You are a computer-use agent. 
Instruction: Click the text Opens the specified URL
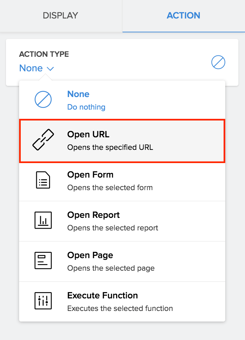[110, 147]
